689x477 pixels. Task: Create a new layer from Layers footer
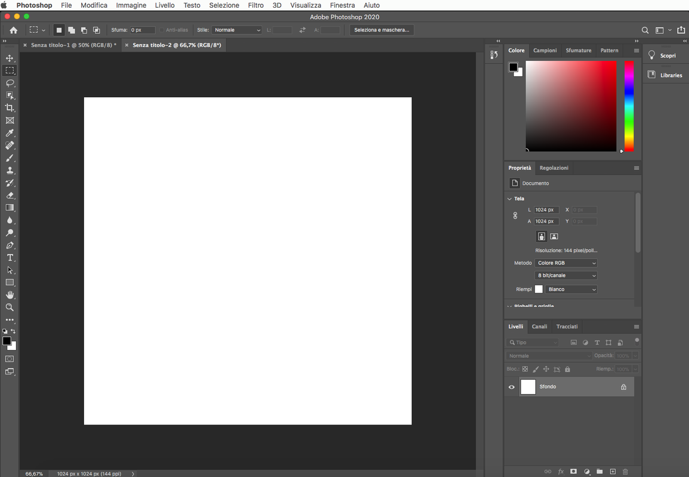[x=613, y=471]
